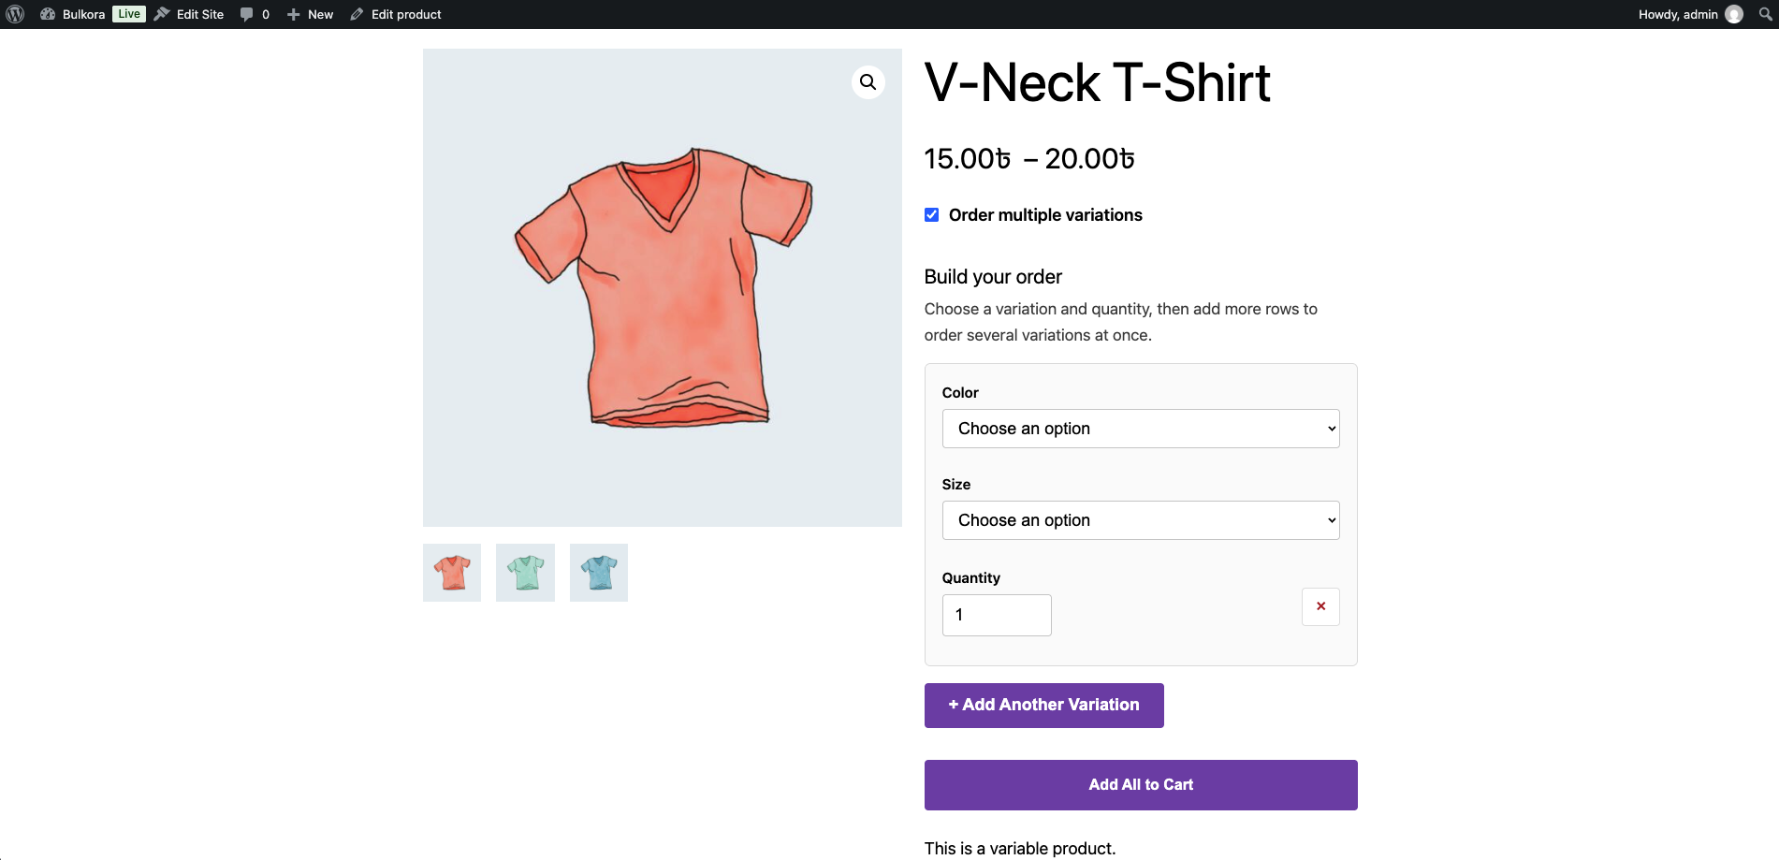Zoom product image with magnifier icon
Image resolution: width=1779 pixels, height=860 pixels.
click(x=868, y=82)
